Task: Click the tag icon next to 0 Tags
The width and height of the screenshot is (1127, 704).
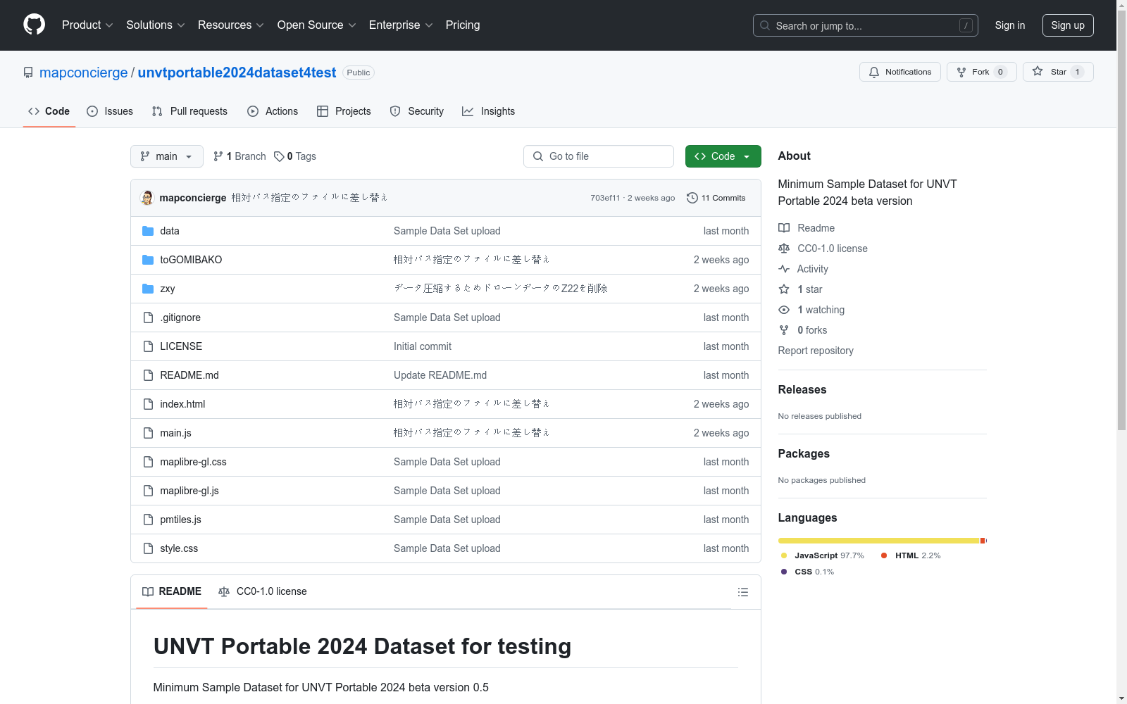Action: tap(279, 156)
